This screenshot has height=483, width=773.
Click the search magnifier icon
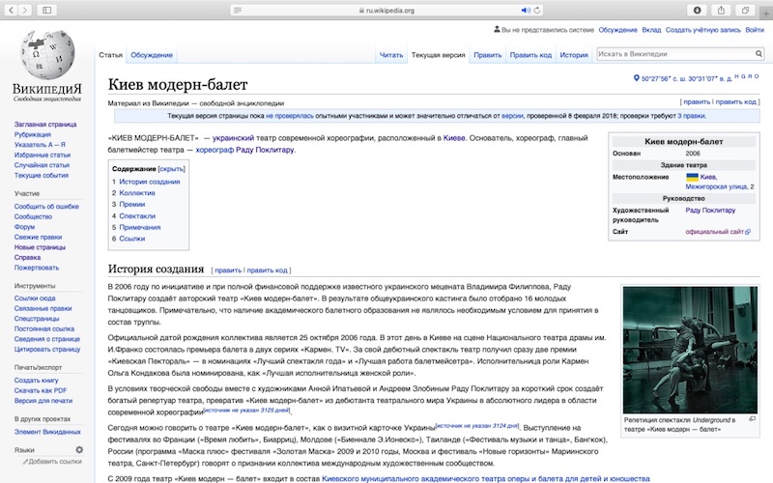pyautogui.click(x=759, y=54)
